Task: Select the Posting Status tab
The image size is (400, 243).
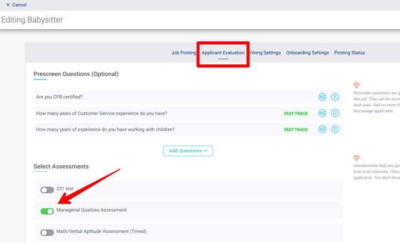Action: (349, 53)
